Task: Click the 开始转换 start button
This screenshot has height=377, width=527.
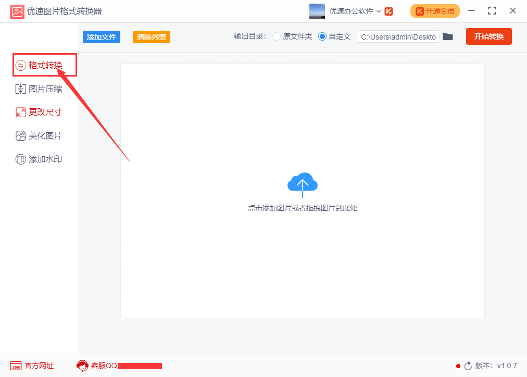Action: click(488, 36)
